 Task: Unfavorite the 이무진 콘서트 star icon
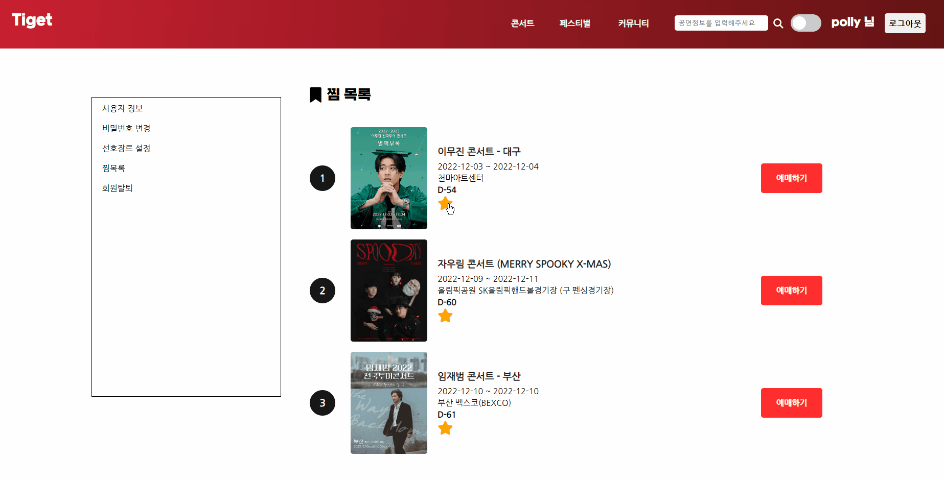[445, 204]
